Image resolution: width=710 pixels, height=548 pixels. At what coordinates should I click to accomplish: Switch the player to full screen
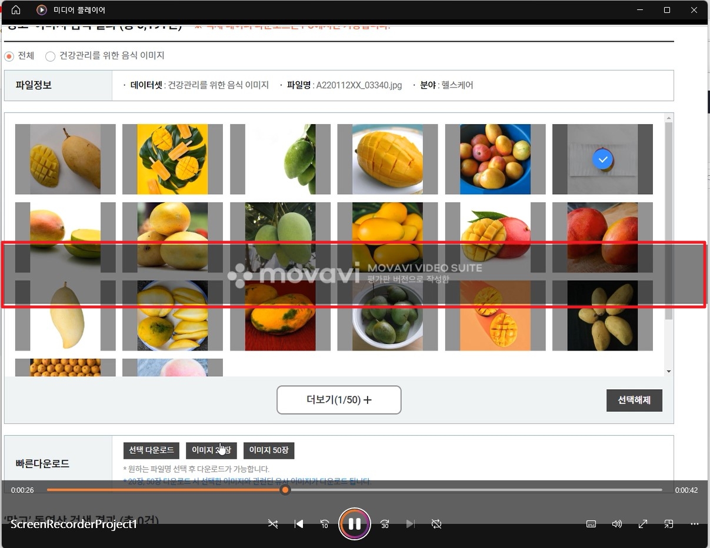(x=643, y=524)
